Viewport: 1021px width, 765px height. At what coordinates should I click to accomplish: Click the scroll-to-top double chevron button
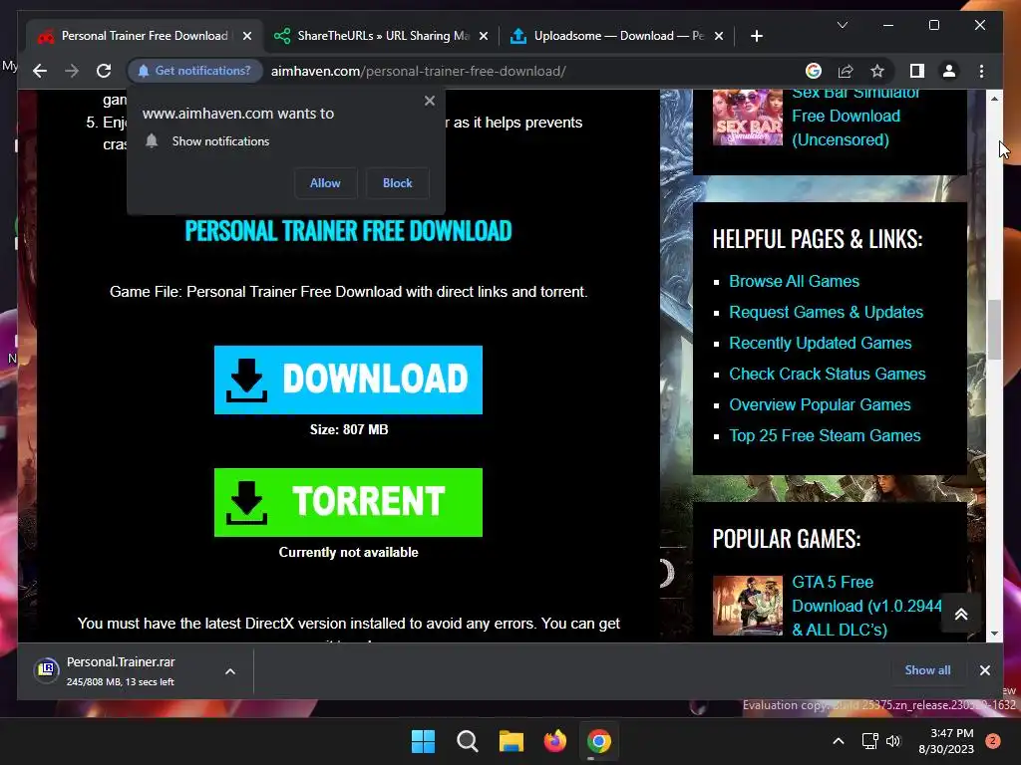961,614
